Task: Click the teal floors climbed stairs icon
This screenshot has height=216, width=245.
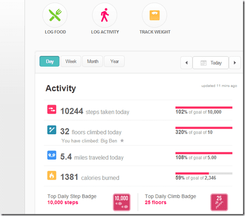Action: point(52,130)
